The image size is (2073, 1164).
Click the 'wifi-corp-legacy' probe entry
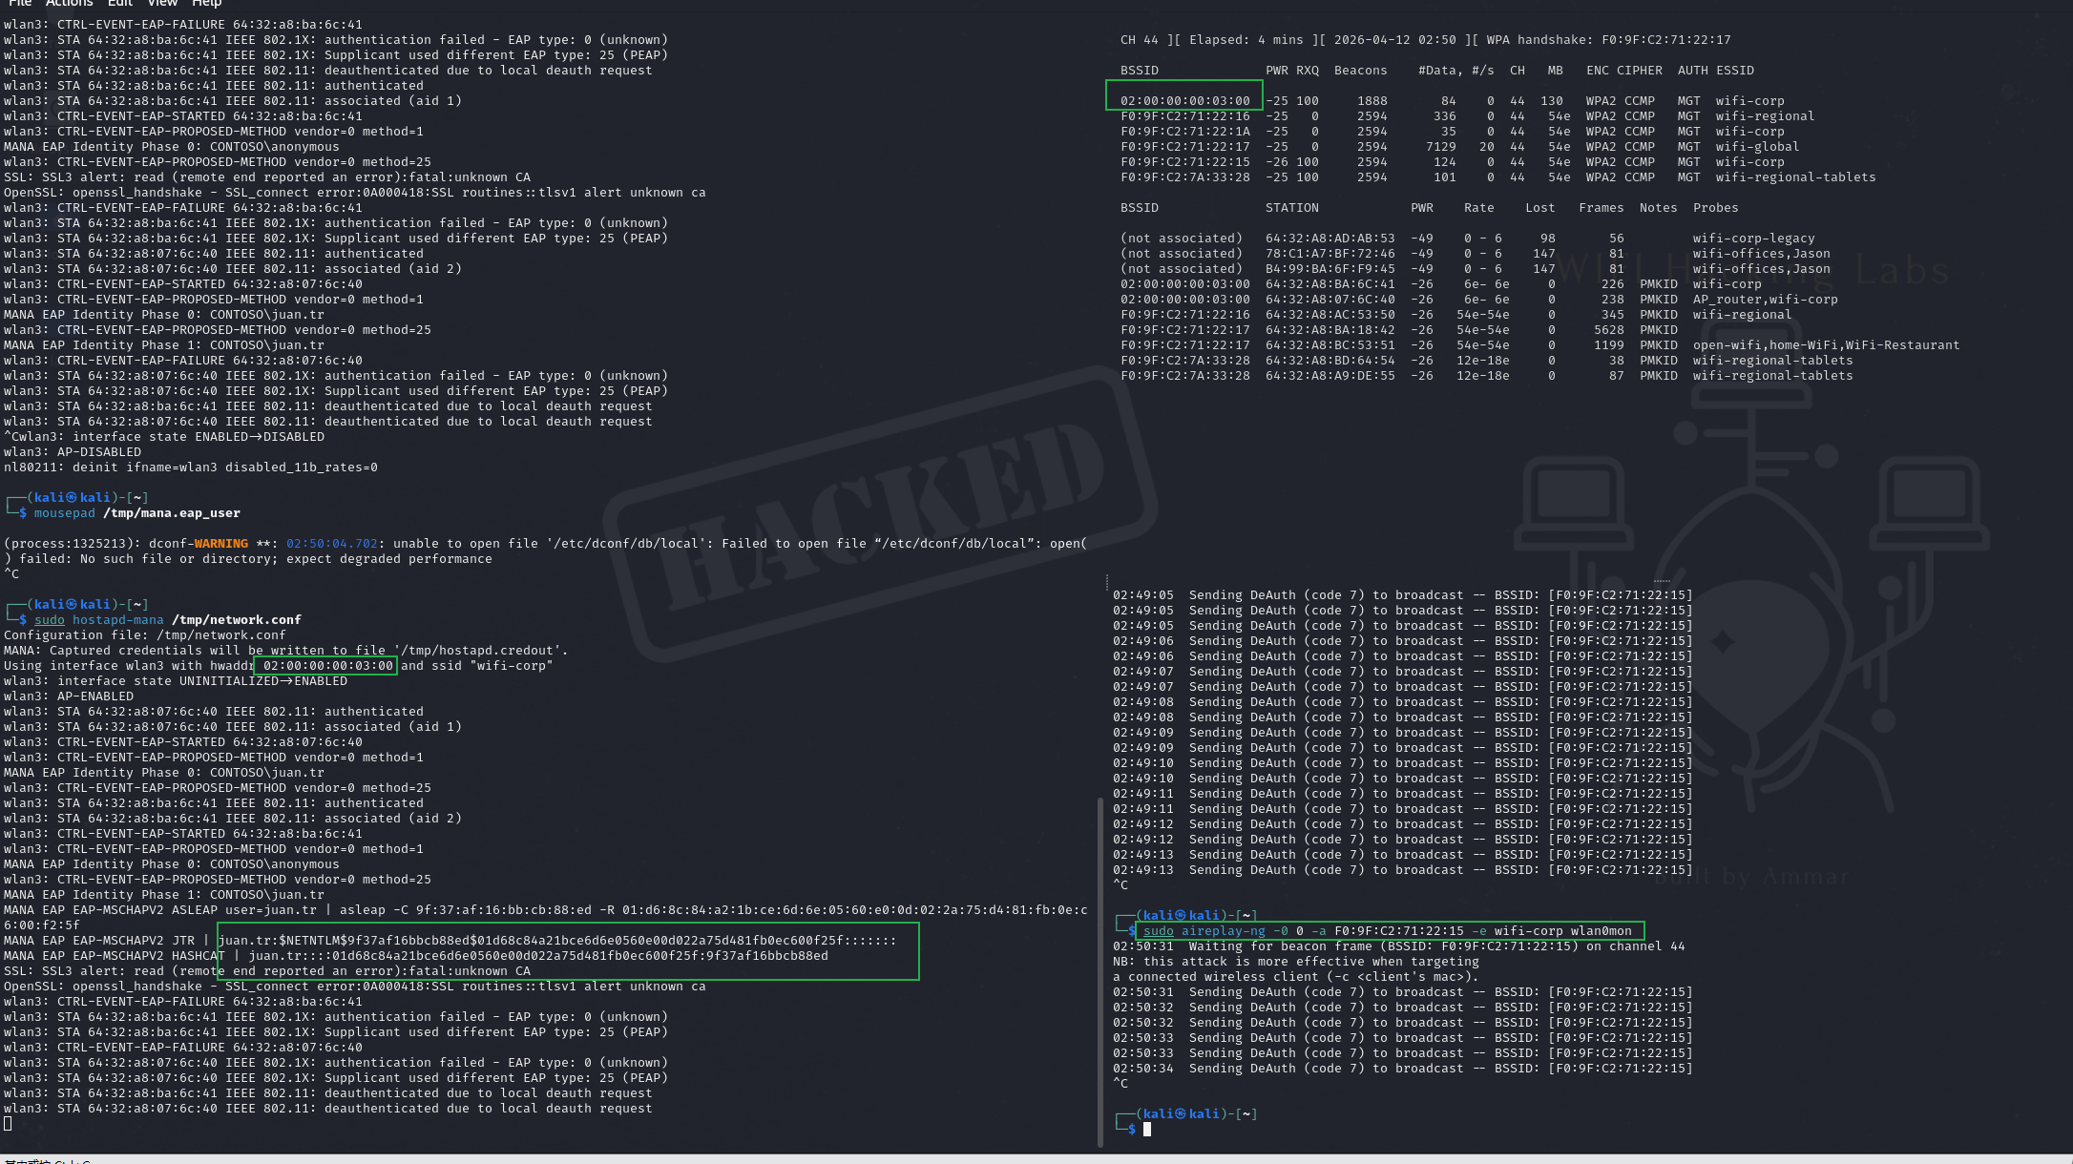pyautogui.click(x=1753, y=239)
